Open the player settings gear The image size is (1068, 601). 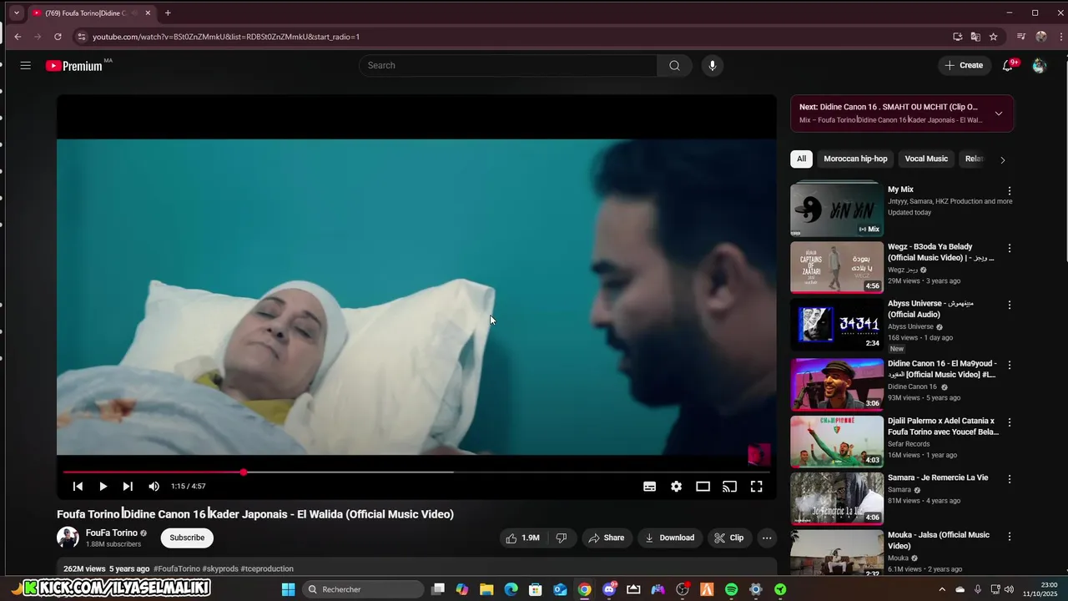point(676,486)
